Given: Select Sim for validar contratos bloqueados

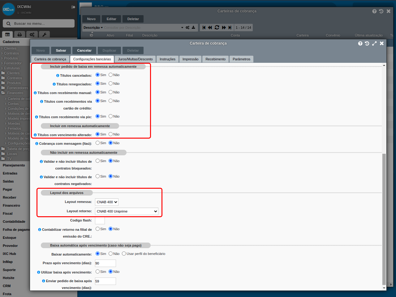Looking at the screenshot, I should click(x=97, y=161).
